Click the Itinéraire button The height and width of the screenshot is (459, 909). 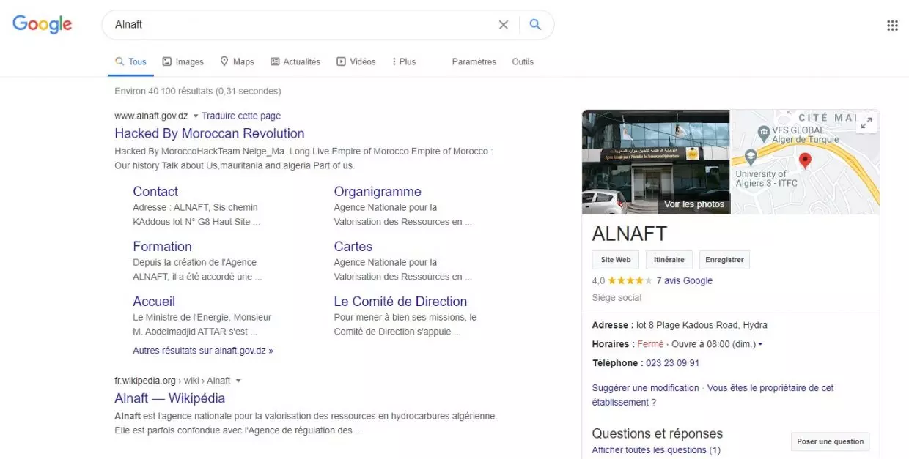pyautogui.click(x=669, y=260)
